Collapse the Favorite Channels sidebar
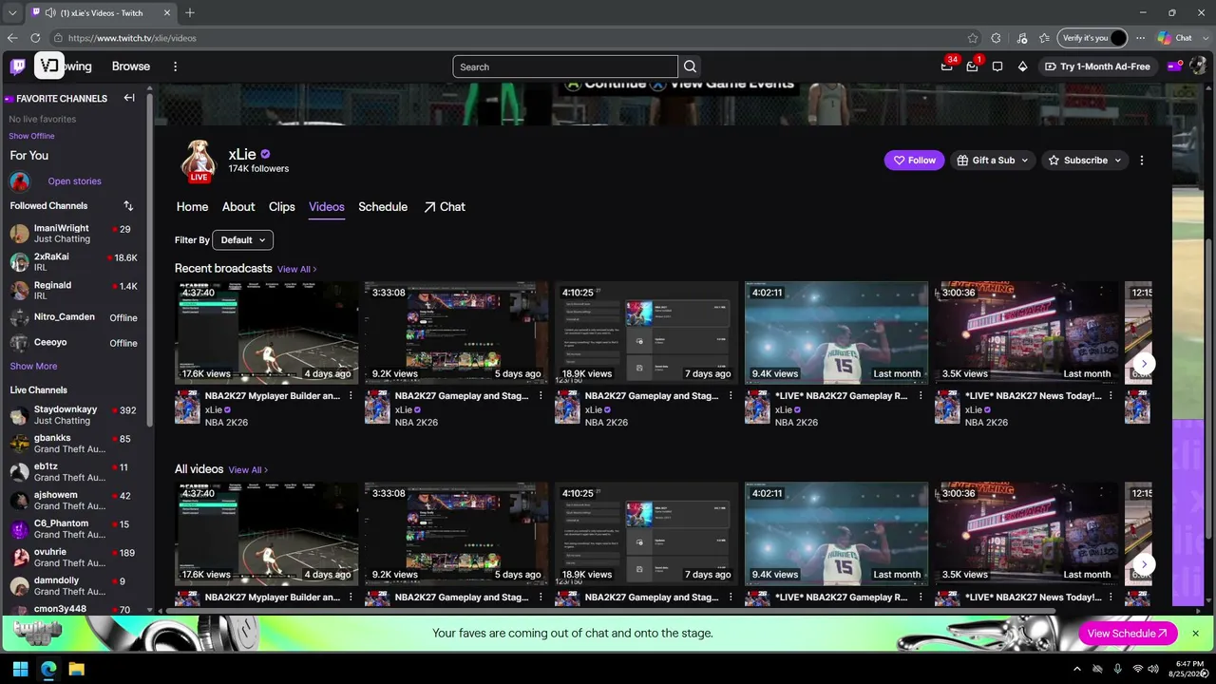Viewport: 1216px width, 684px height. point(129,98)
